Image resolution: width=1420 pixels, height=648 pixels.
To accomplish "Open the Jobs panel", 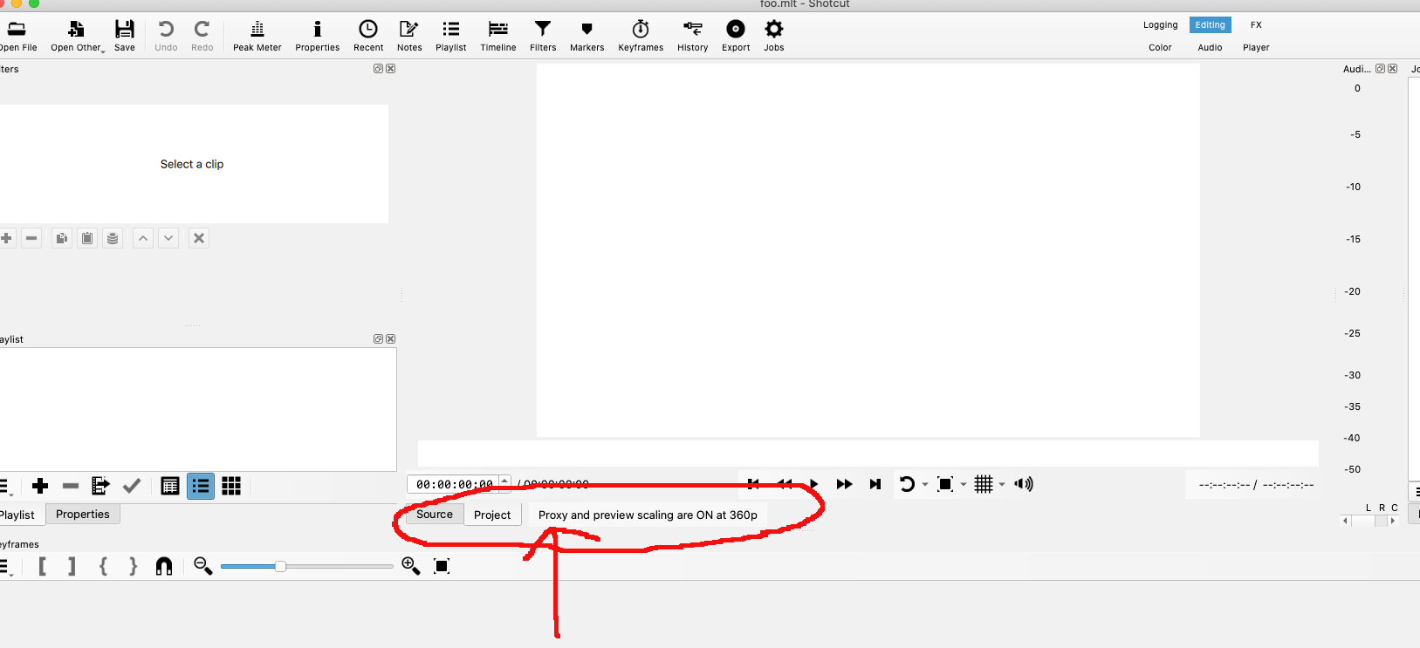I will pyautogui.click(x=773, y=36).
